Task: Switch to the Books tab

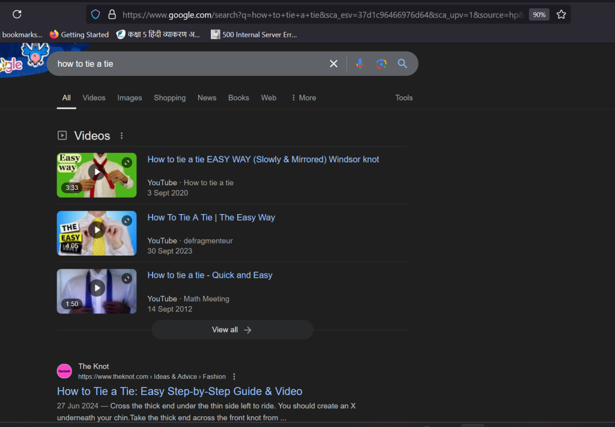Action: coord(238,98)
